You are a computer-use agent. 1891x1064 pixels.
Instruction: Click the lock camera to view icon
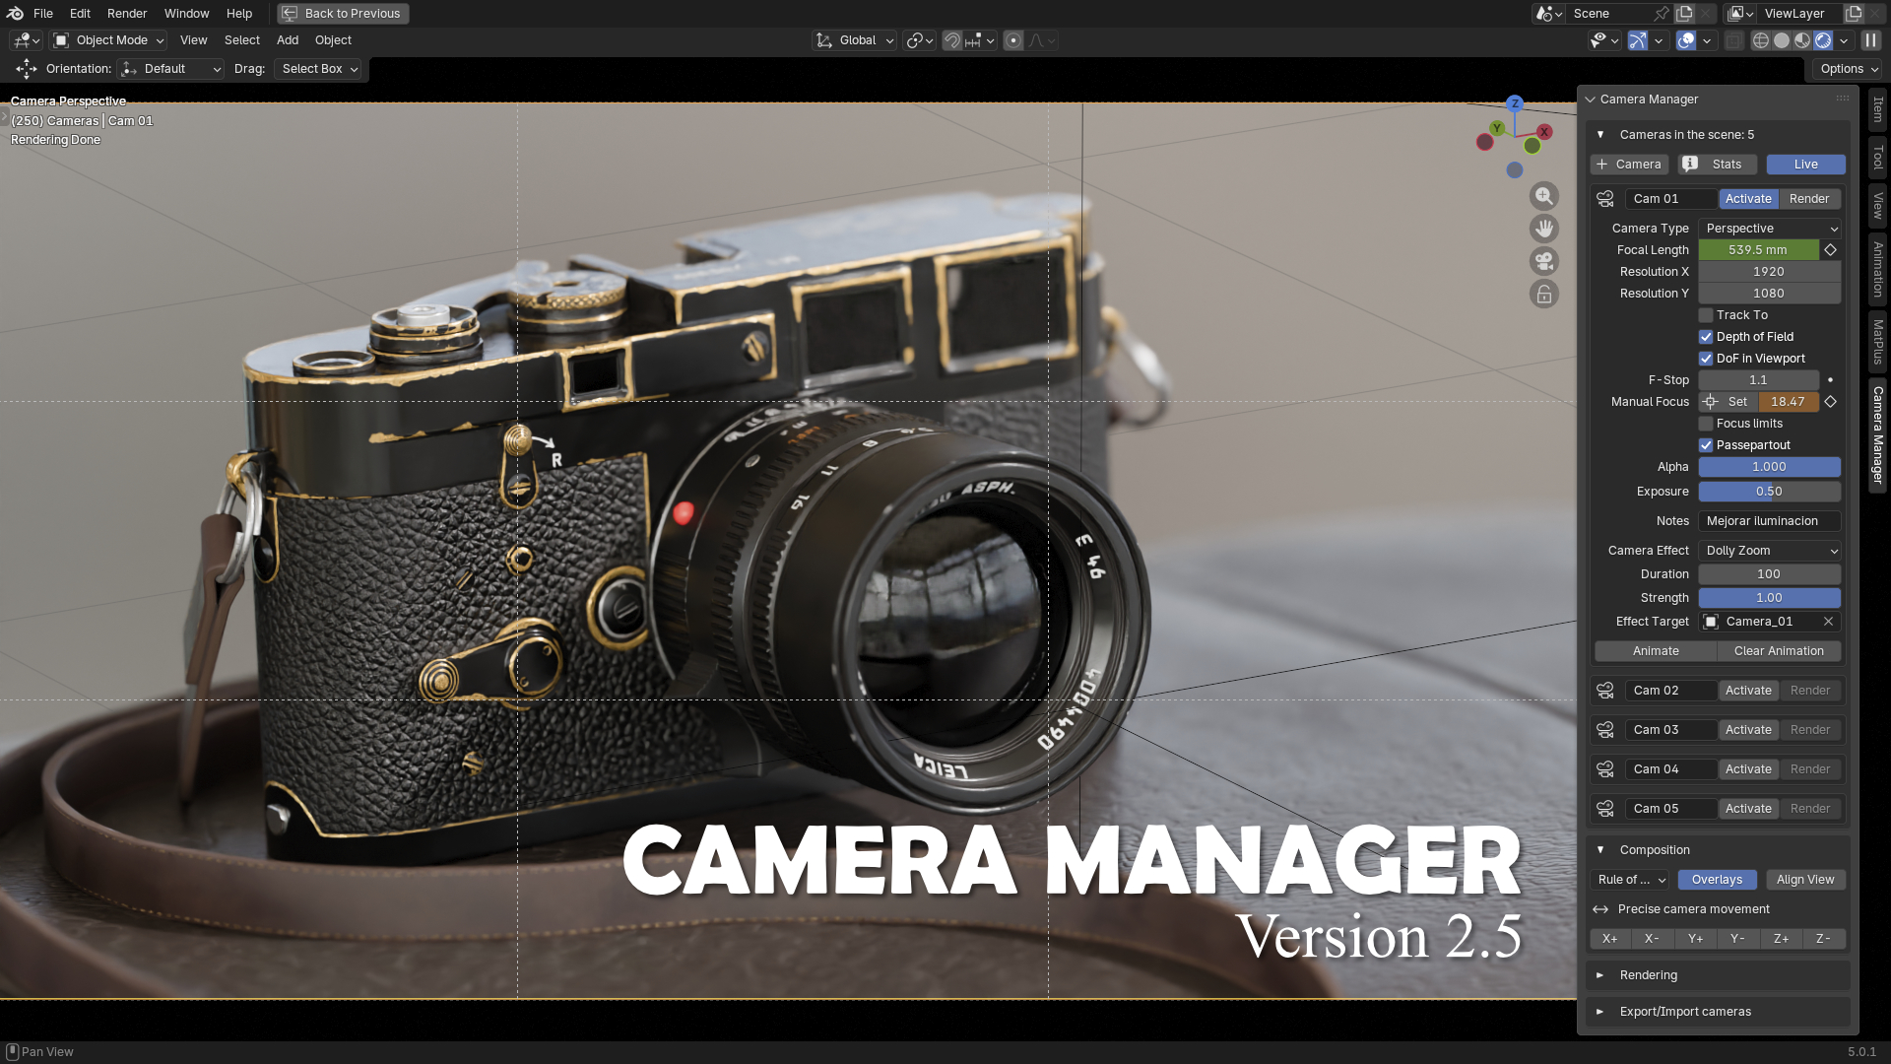coord(1543,294)
